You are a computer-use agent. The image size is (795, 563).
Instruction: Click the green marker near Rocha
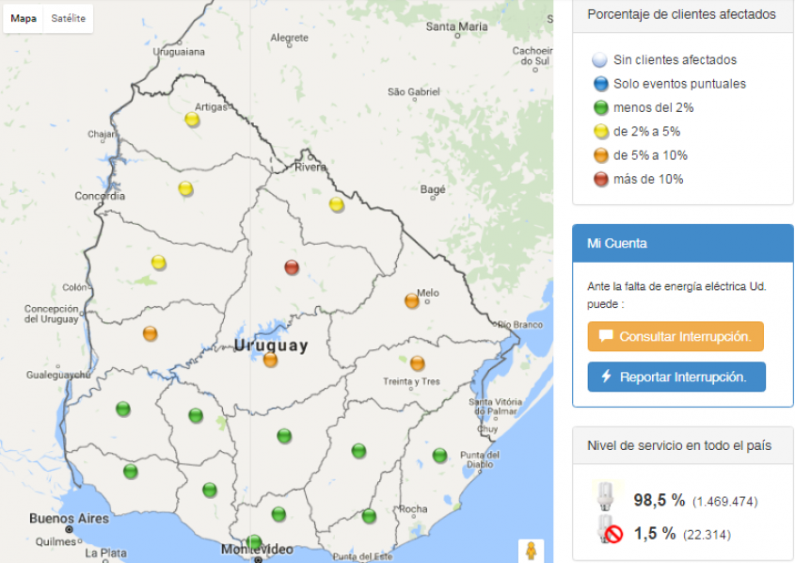(369, 516)
